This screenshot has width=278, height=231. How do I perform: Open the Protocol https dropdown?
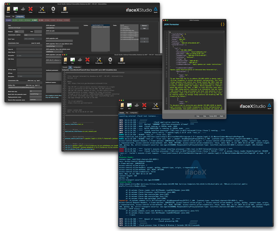click(x=19, y=31)
